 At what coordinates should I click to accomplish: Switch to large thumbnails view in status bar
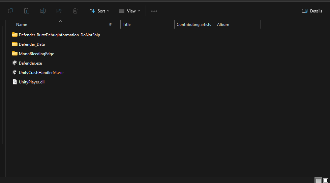click(x=326, y=181)
